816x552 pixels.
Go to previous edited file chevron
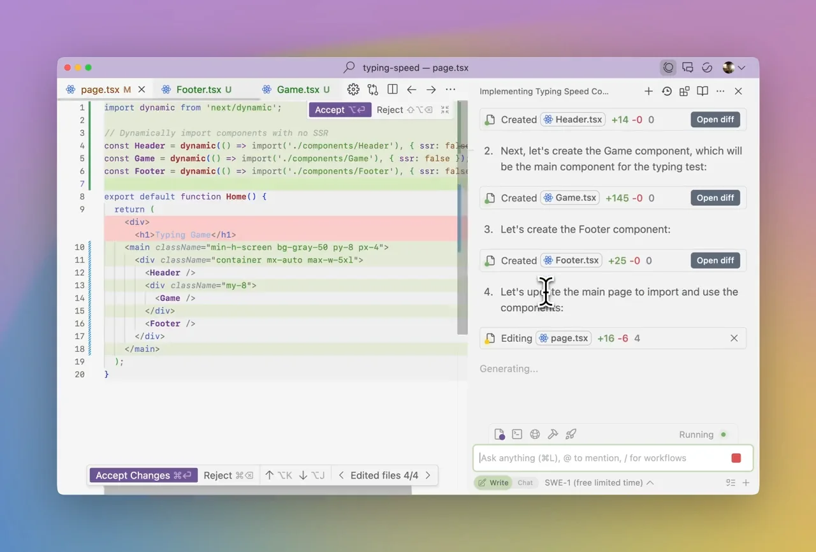coord(341,475)
